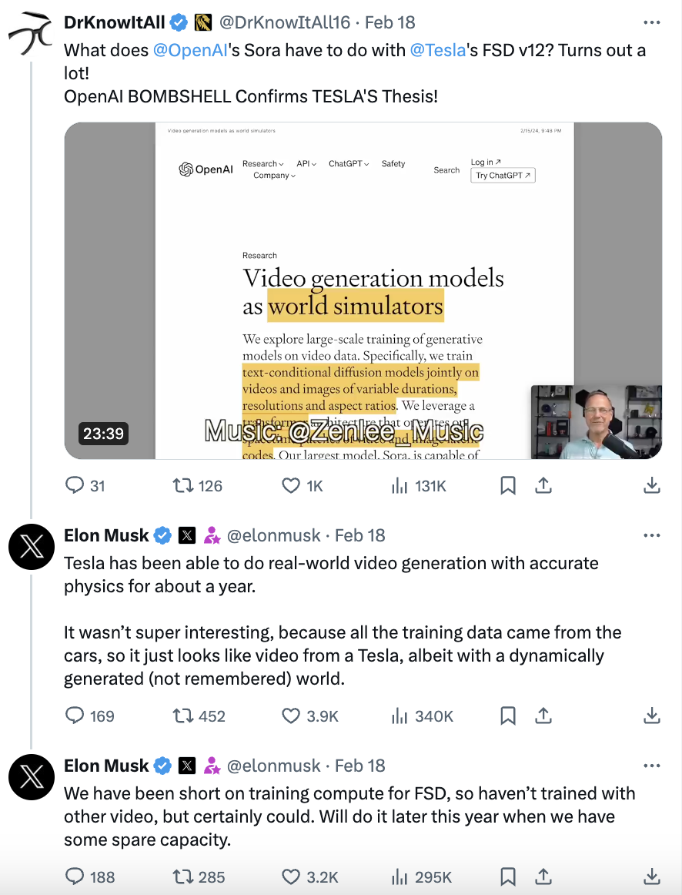Like the post with 1K likes
The width and height of the screenshot is (682, 895).
291,485
